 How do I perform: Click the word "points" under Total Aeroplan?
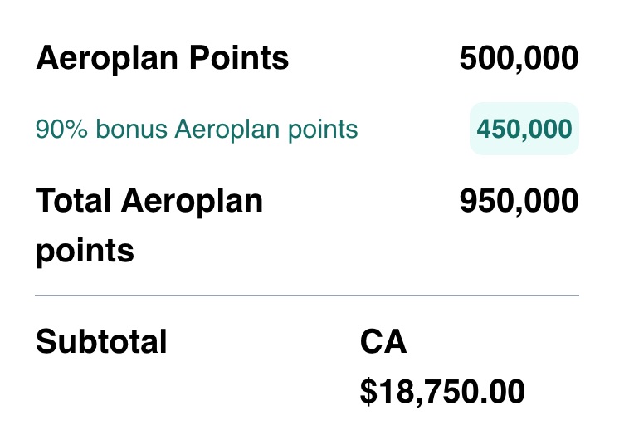[x=85, y=250]
